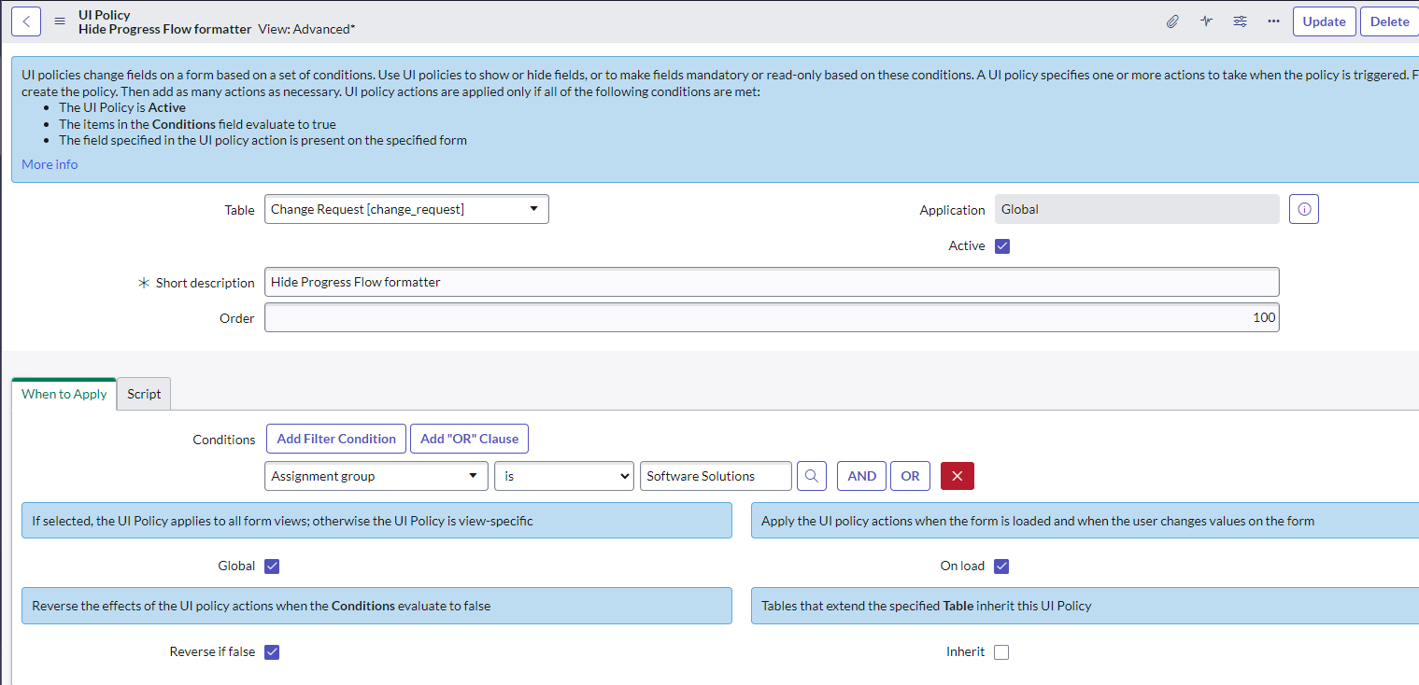Toggle the Global checkbox

272,566
